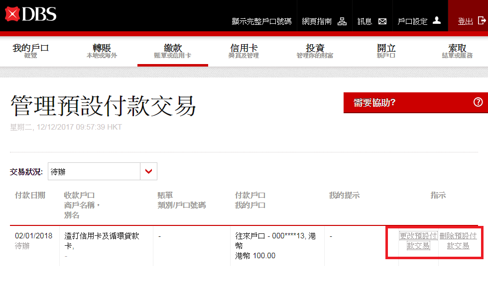Open the 索取 statements menu
The width and height of the screenshot is (488, 286).
(457, 51)
